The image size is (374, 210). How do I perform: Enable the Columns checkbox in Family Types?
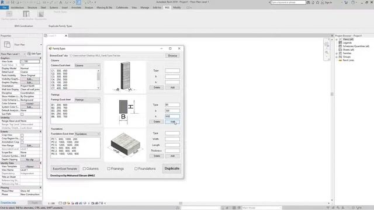coord(84,169)
